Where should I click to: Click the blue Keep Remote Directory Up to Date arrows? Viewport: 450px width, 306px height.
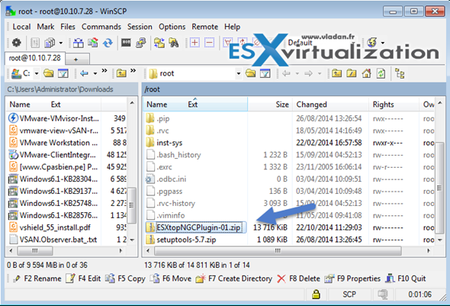tap(108, 43)
